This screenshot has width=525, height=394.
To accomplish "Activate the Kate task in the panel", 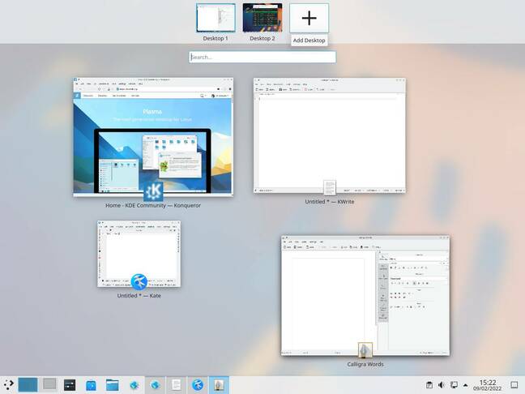I will (198, 385).
